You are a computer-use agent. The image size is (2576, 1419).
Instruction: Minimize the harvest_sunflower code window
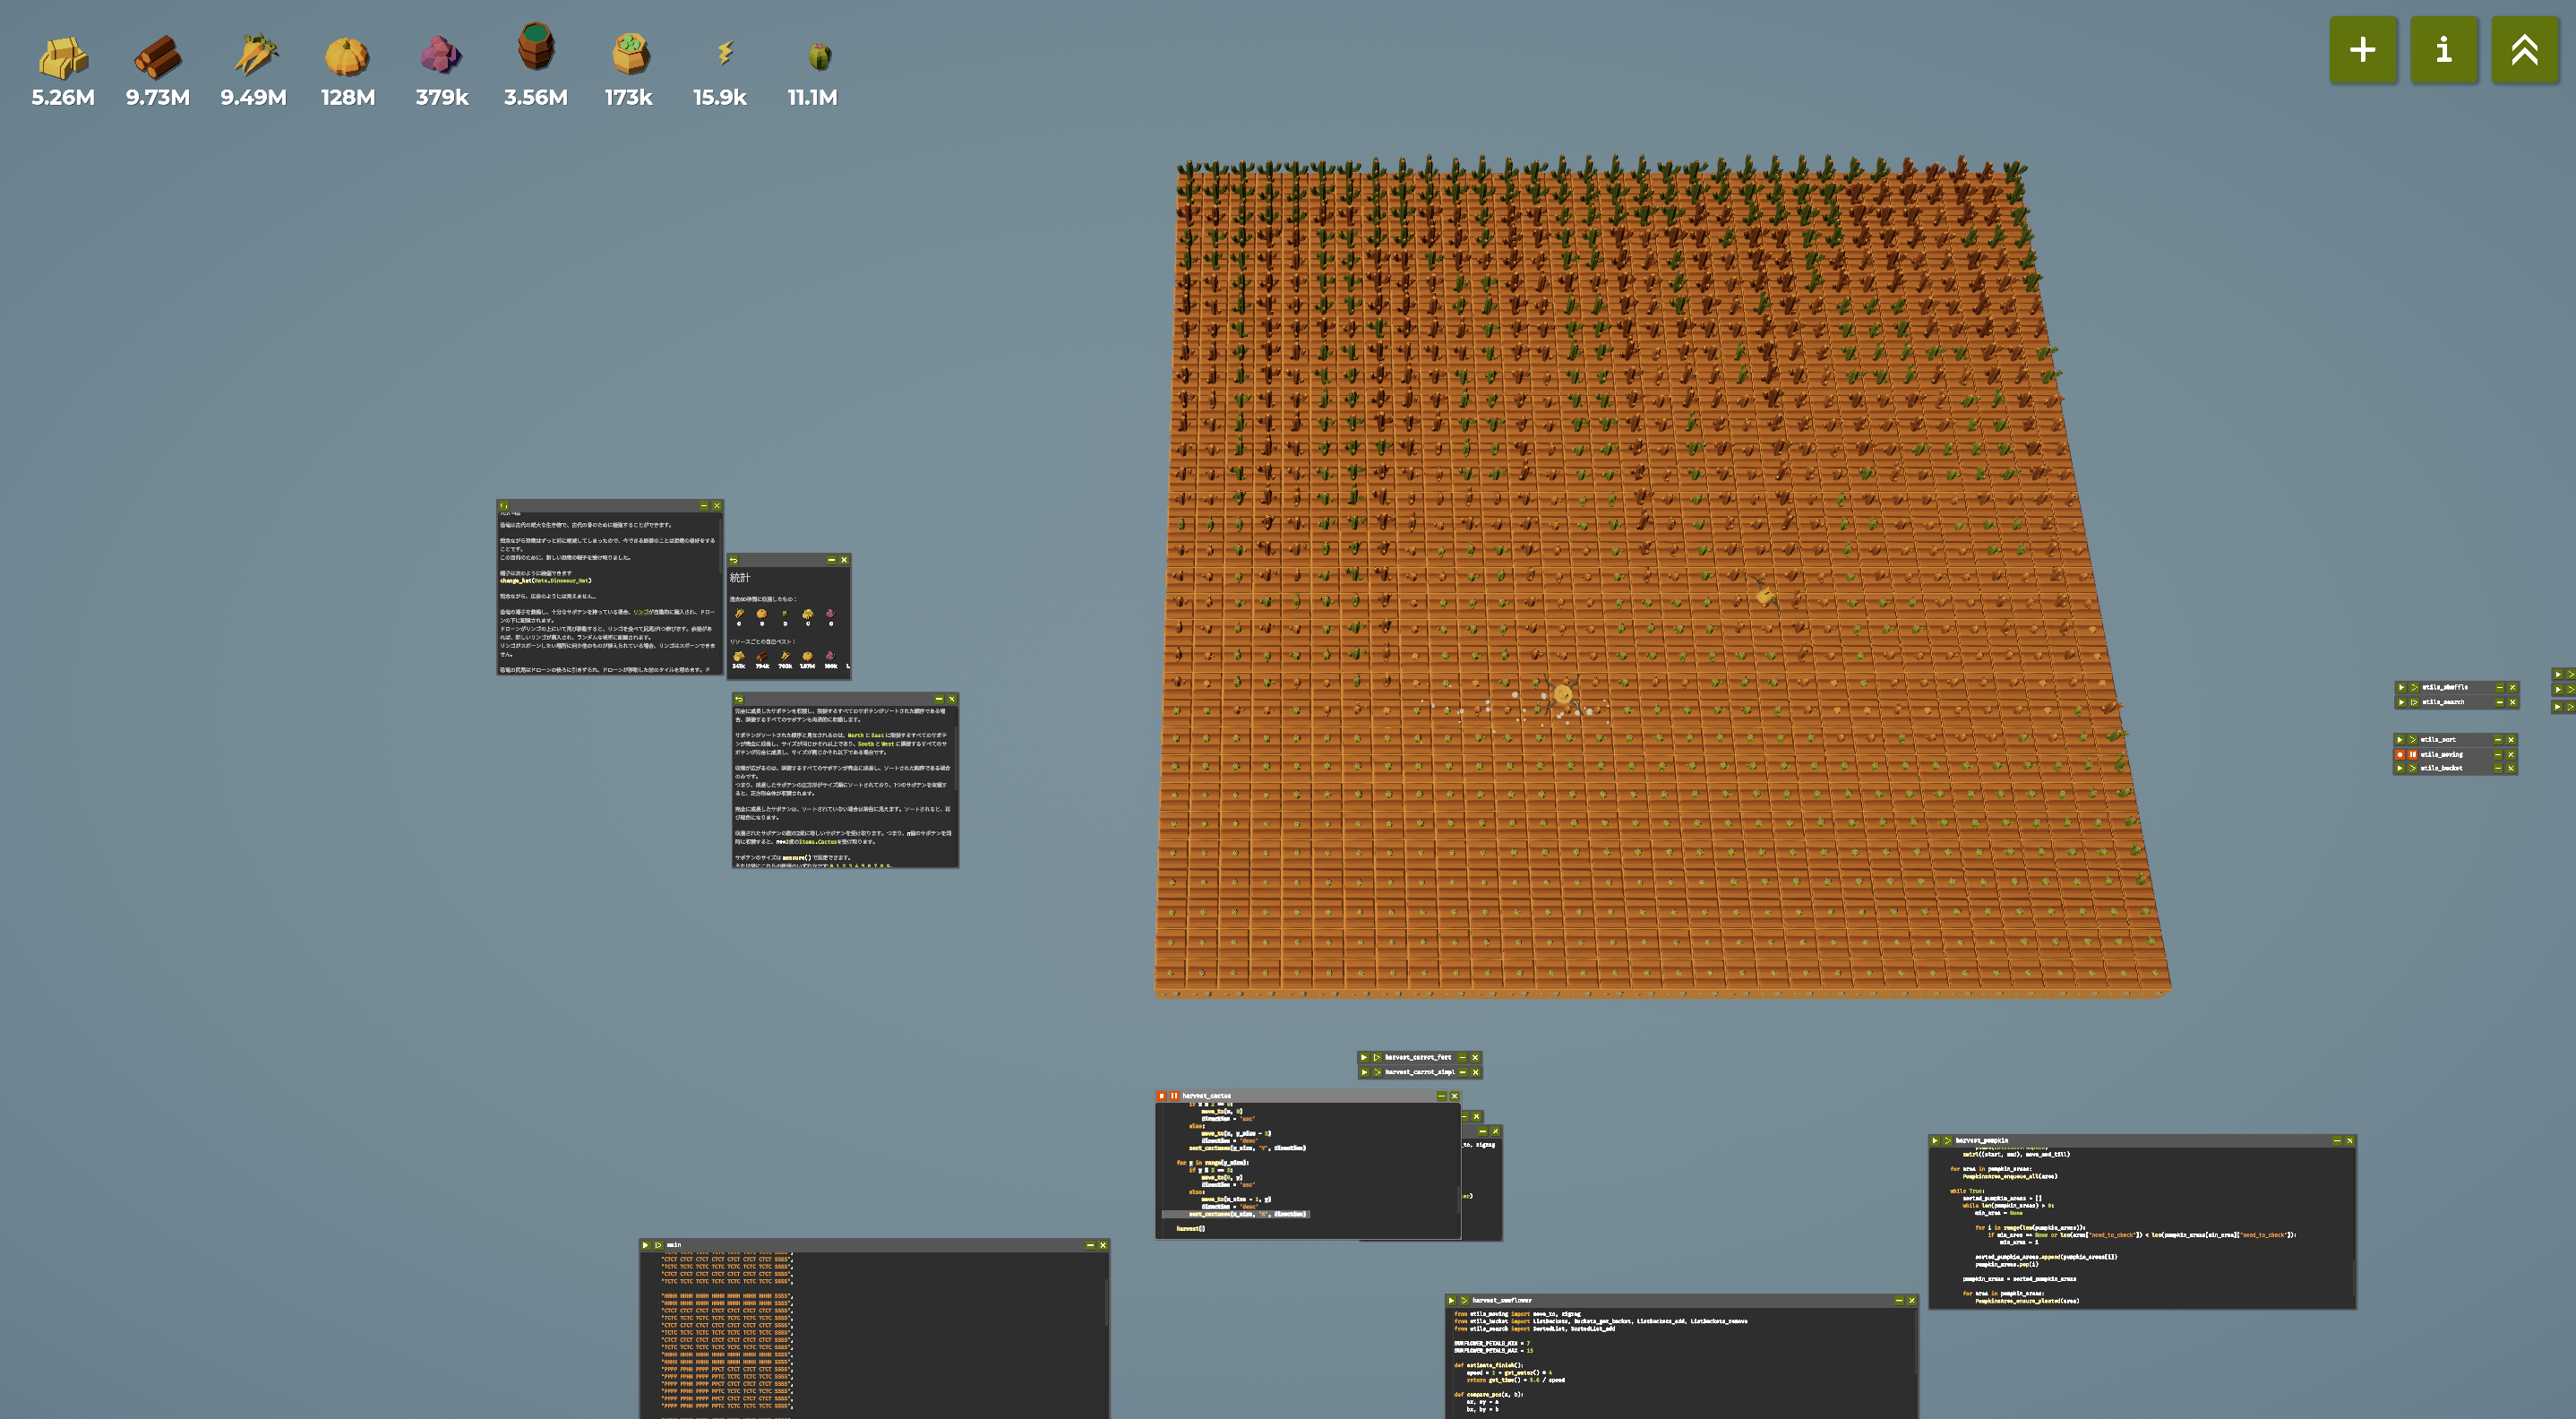[1898, 1301]
